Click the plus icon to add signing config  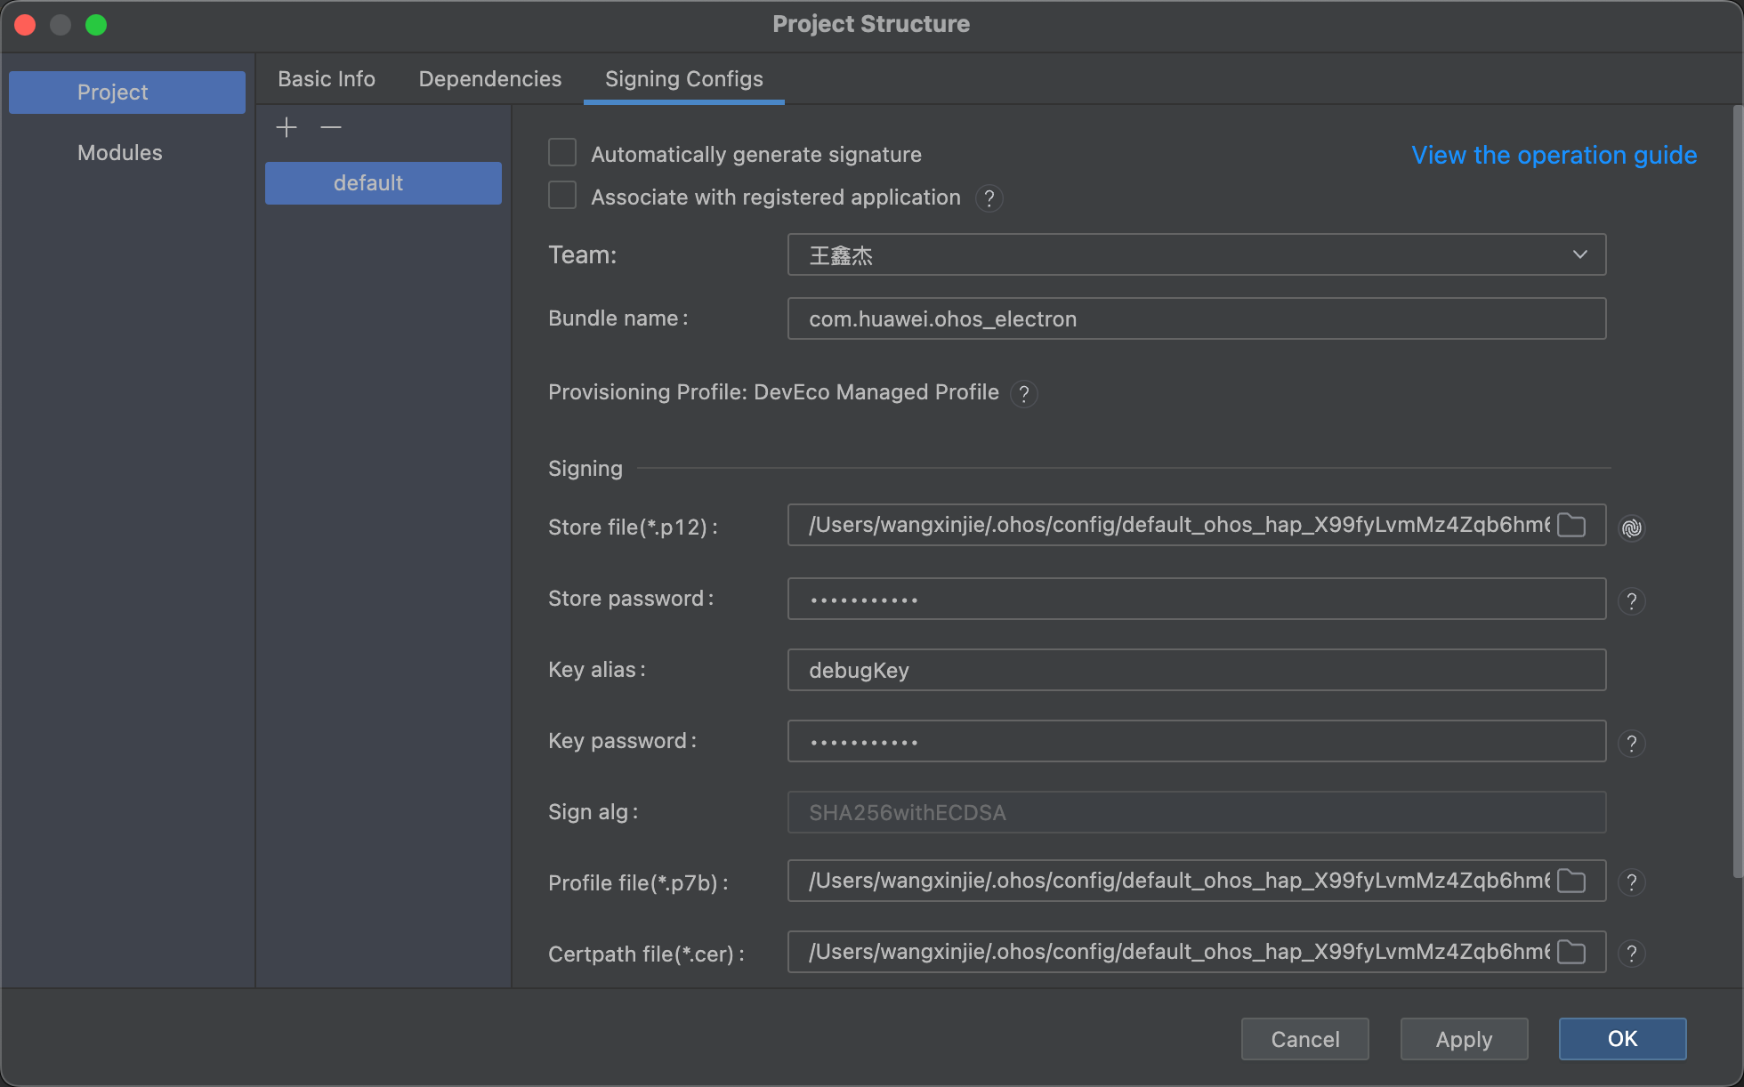pos(287,128)
